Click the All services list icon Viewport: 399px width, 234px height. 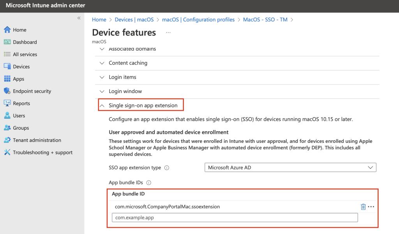click(7, 55)
